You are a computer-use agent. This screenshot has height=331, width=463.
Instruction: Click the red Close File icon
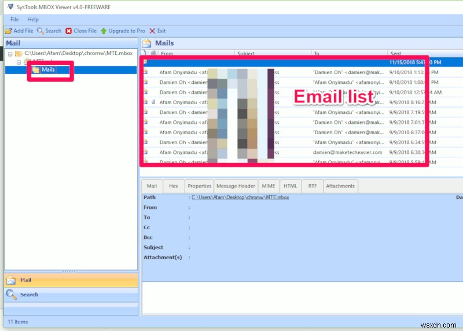click(x=68, y=31)
